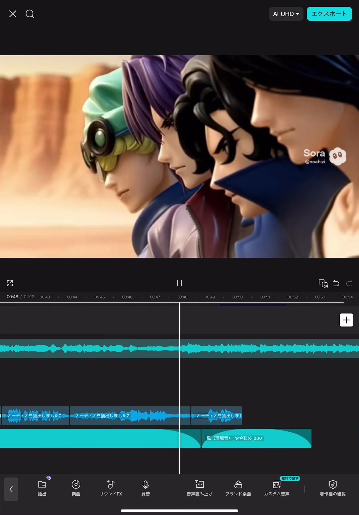Open the サウンドFX sound effects

[111, 488]
